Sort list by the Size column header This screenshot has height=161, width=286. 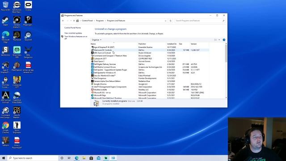[184, 44]
